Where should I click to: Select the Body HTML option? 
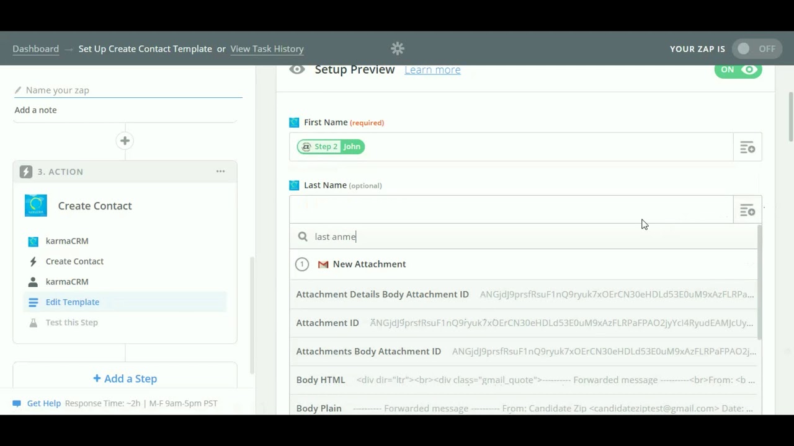524,380
